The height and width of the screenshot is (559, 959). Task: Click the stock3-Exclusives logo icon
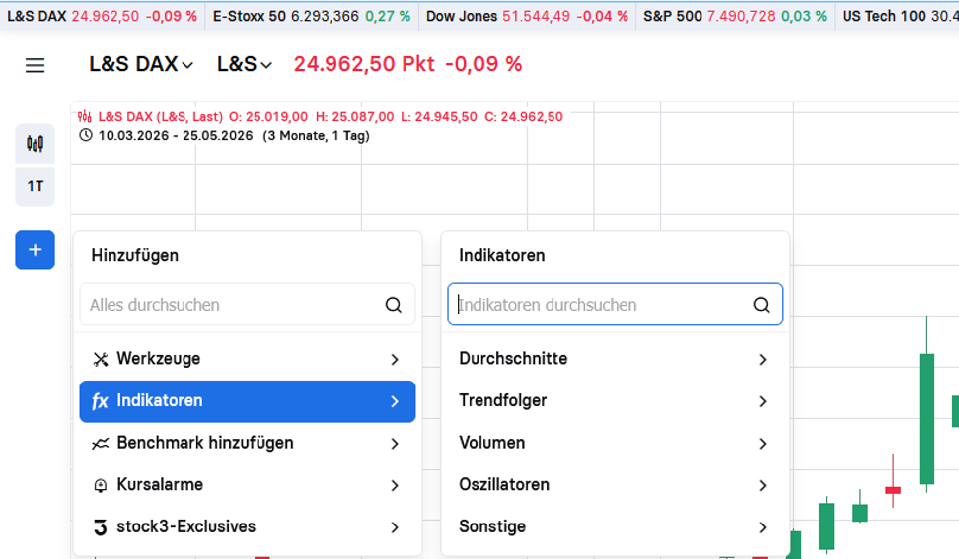tap(101, 526)
